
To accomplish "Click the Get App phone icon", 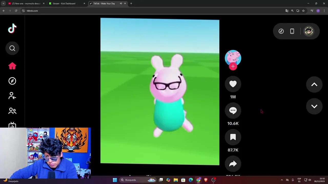I will 292,31.
